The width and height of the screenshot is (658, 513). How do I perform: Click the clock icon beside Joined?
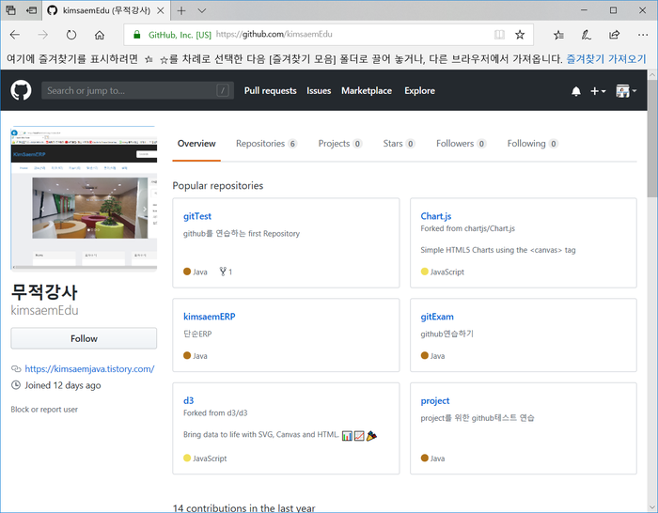[16, 384]
